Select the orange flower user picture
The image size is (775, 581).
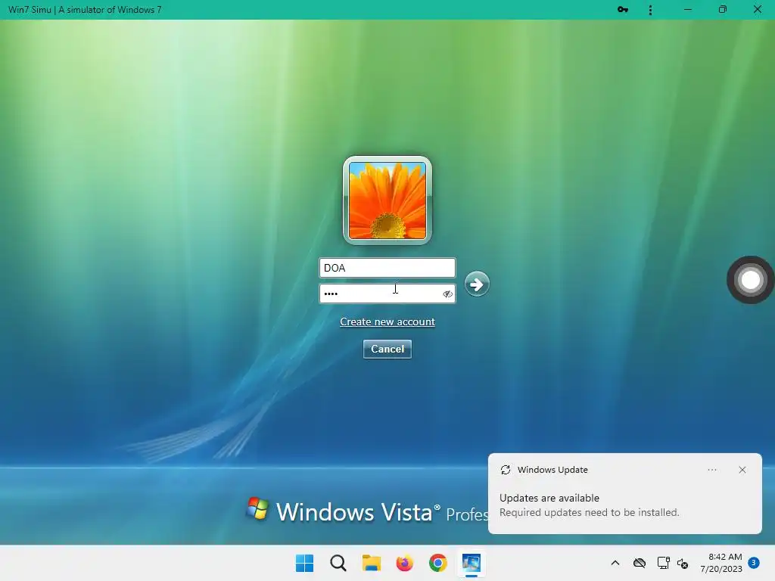pyautogui.click(x=387, y=200)
